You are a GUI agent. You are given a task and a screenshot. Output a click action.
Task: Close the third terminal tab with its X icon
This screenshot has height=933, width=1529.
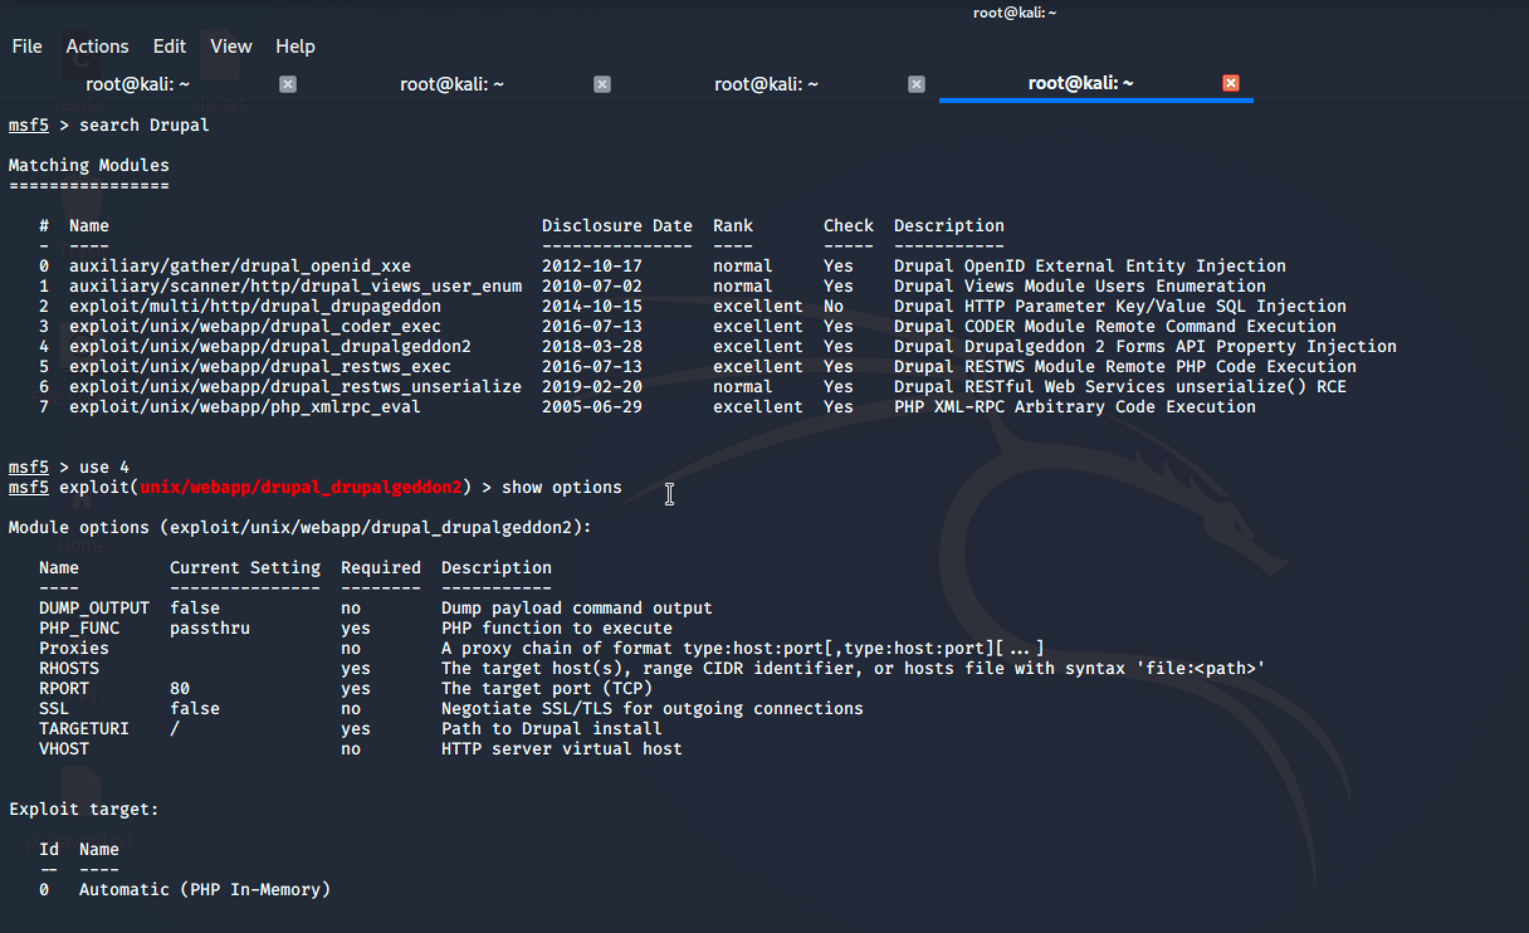click(916, 84)
